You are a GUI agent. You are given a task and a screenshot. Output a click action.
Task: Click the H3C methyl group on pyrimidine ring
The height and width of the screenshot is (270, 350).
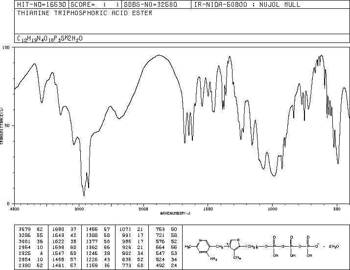click(187, 247)
